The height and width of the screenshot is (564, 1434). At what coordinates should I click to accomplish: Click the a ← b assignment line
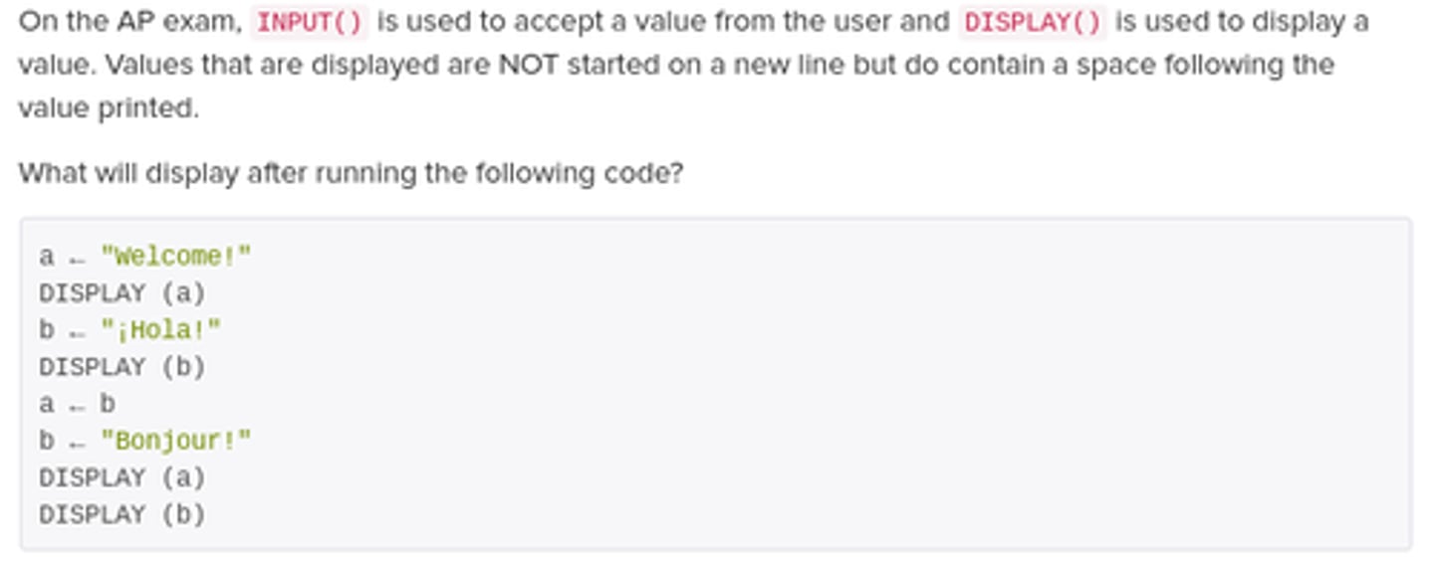(x=78, y=404)
